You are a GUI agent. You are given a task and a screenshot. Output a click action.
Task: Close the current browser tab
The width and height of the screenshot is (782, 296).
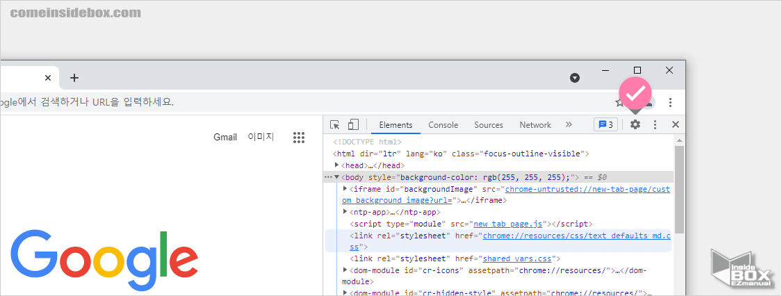[48, 78]
